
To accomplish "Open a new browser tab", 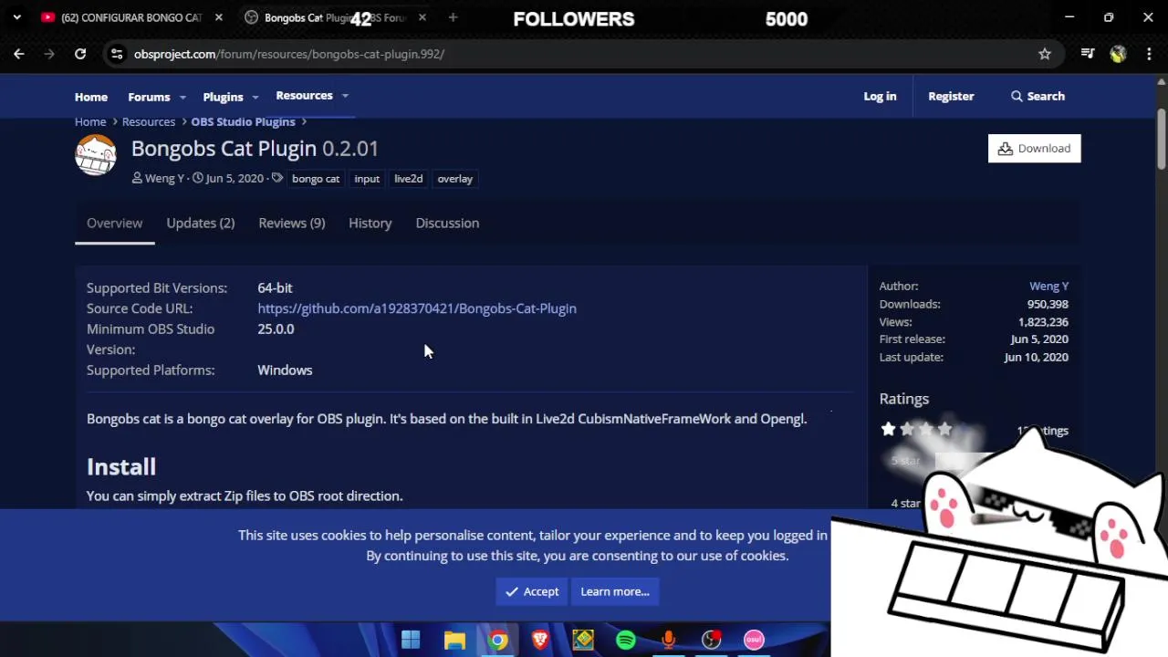I will tap(453, 17).
